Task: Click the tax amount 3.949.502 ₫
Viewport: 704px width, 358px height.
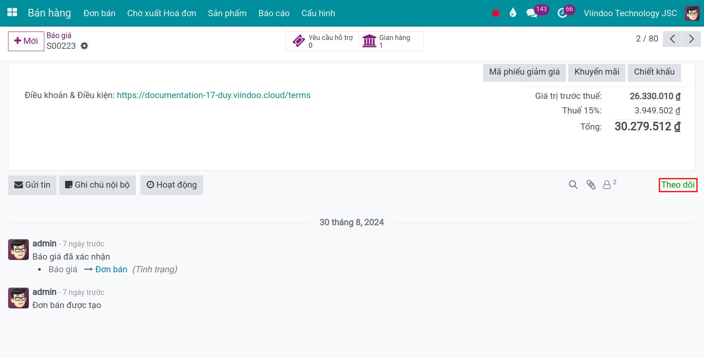Action: coord(657,111)
